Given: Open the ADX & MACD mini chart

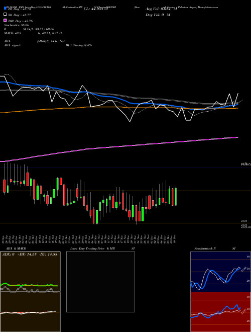Looking at the screenshot, I should (x=30, y=292).
